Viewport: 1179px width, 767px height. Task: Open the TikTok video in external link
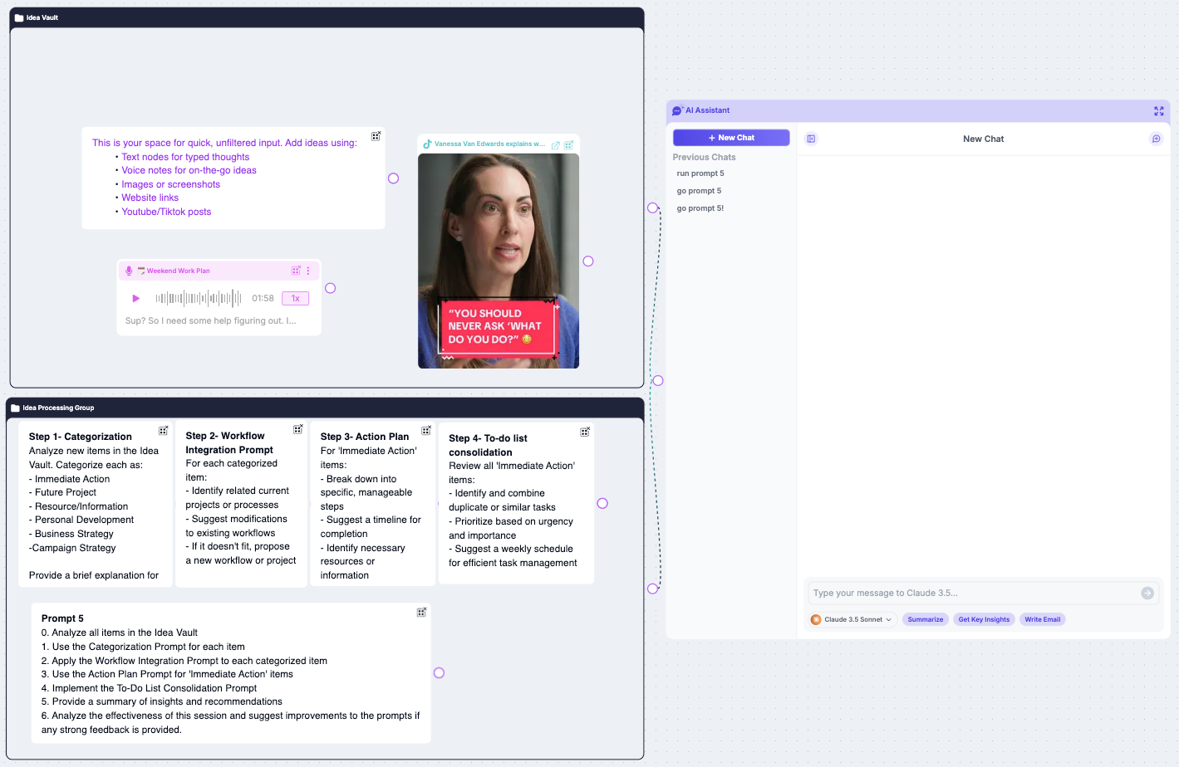(556, 145)
